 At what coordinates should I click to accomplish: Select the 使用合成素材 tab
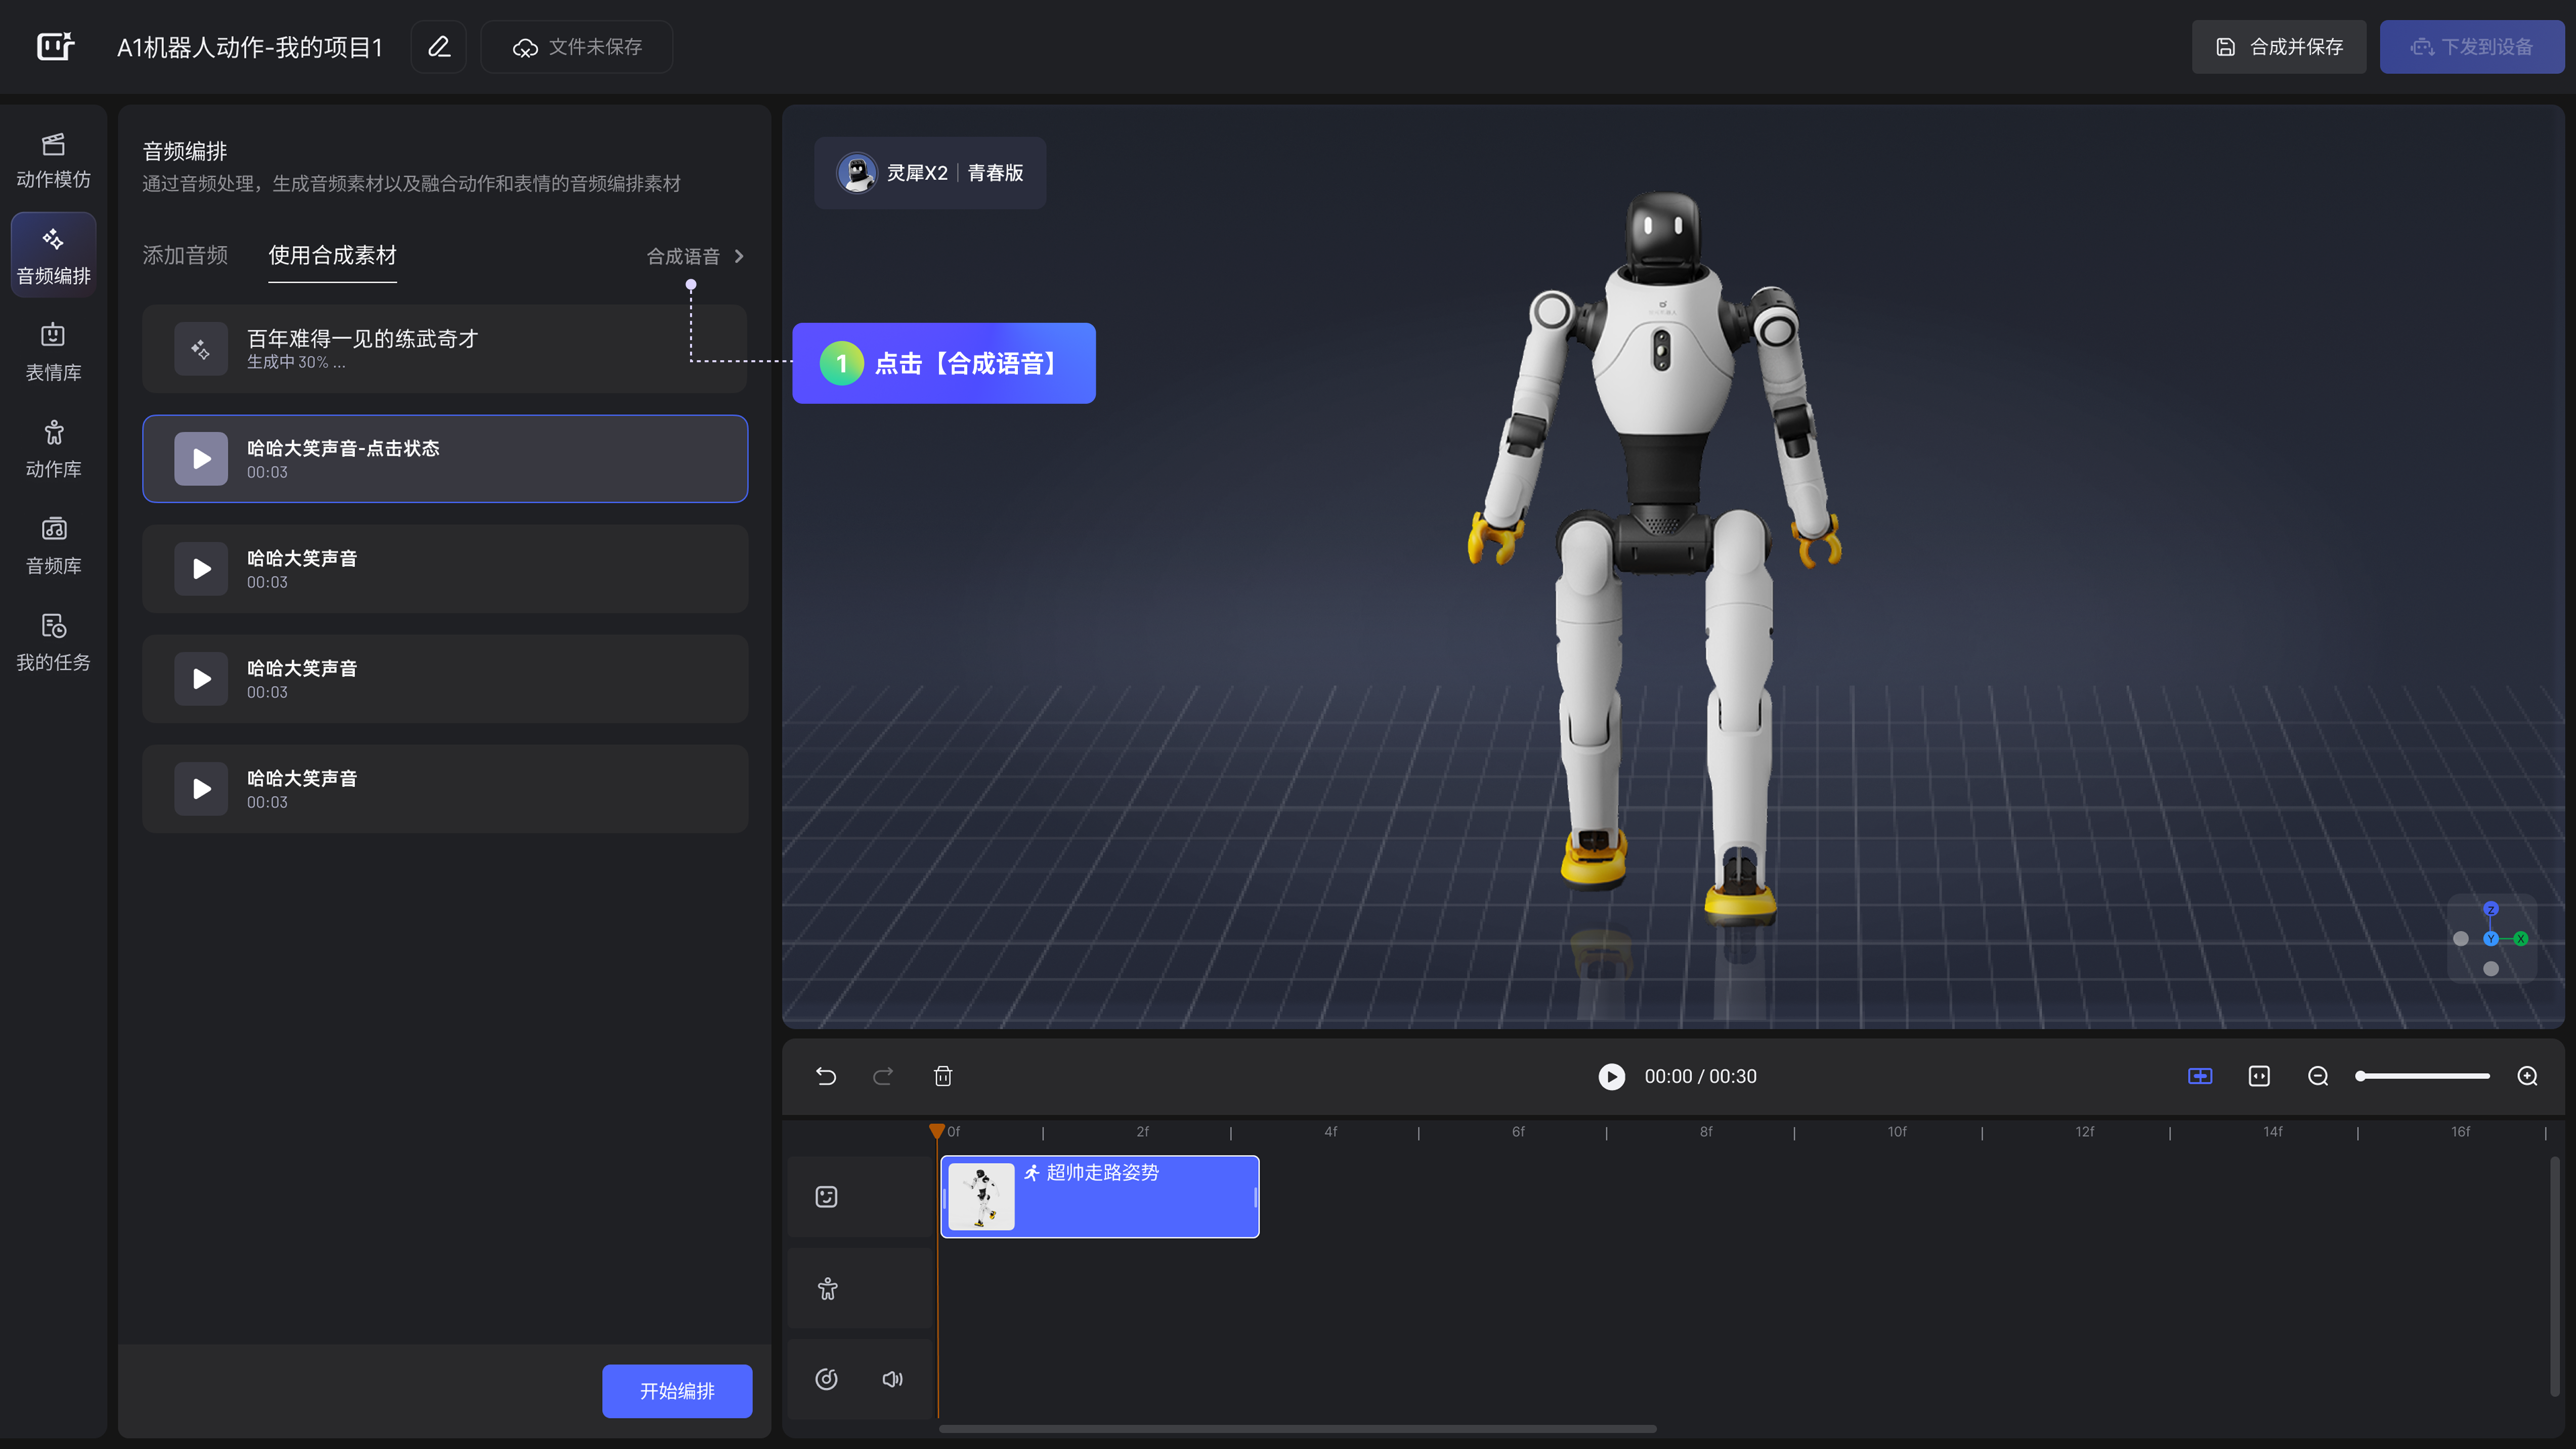332,255
